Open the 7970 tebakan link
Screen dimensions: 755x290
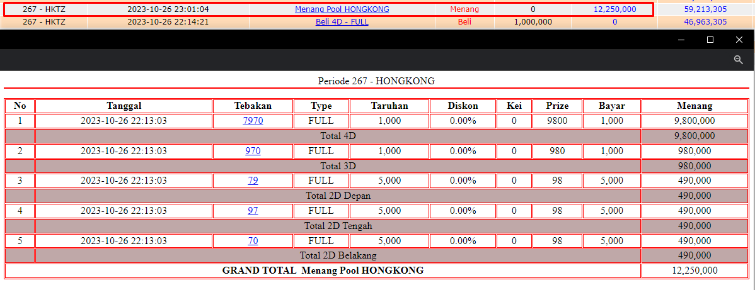[253, 121]
